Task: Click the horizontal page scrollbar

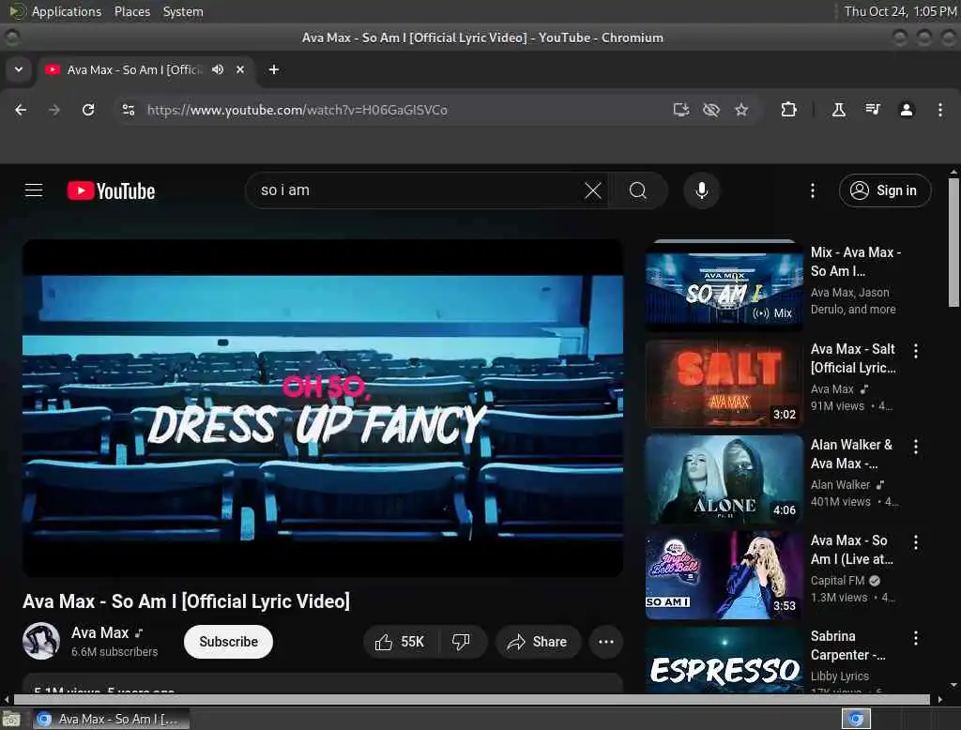Action: tap(472, 699)
